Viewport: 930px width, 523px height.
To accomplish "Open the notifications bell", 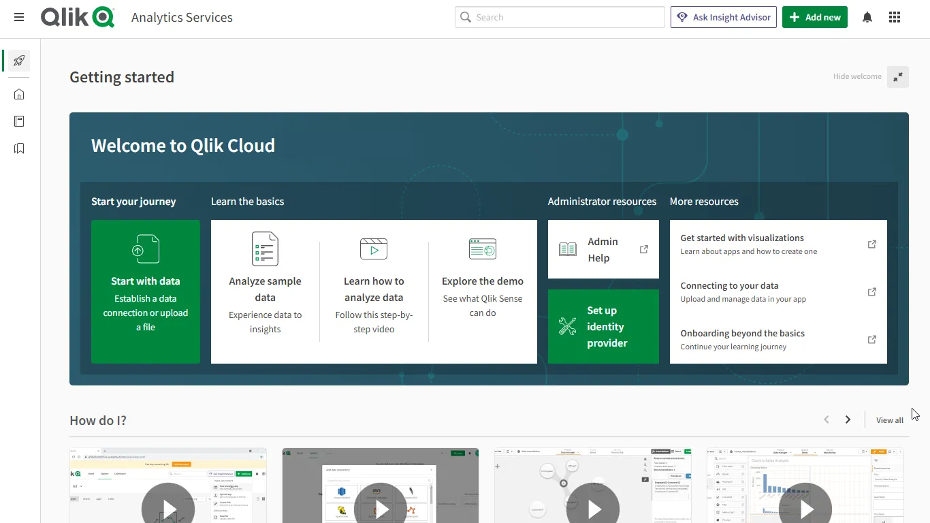I will 867,16.
